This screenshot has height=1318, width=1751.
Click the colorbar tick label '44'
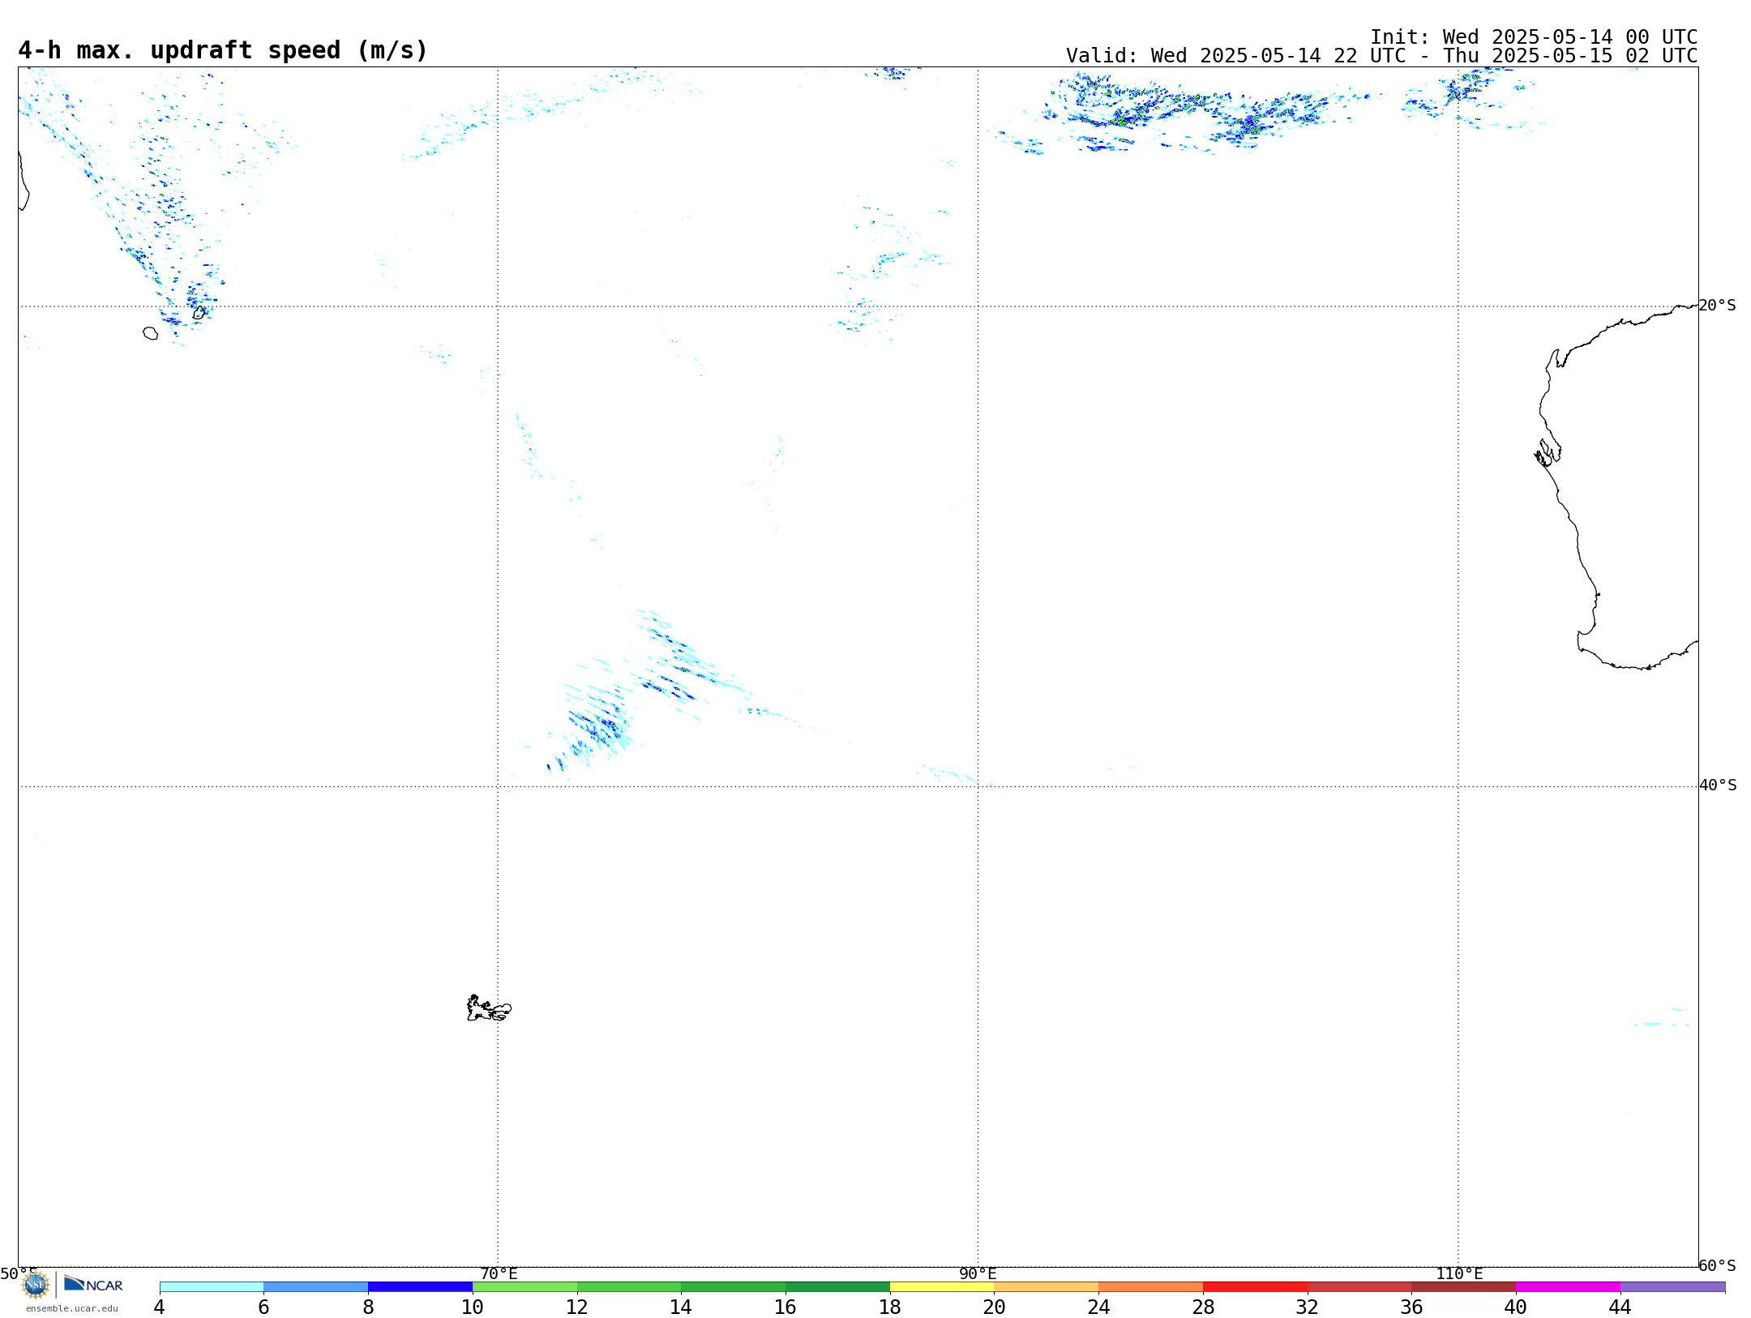pos(1620,1307)
